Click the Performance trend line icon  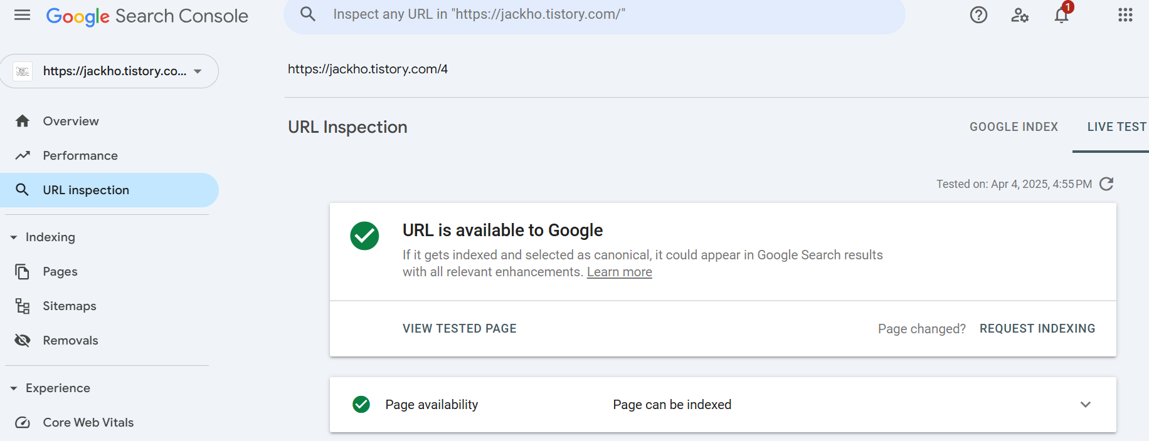tap(23, 155)
